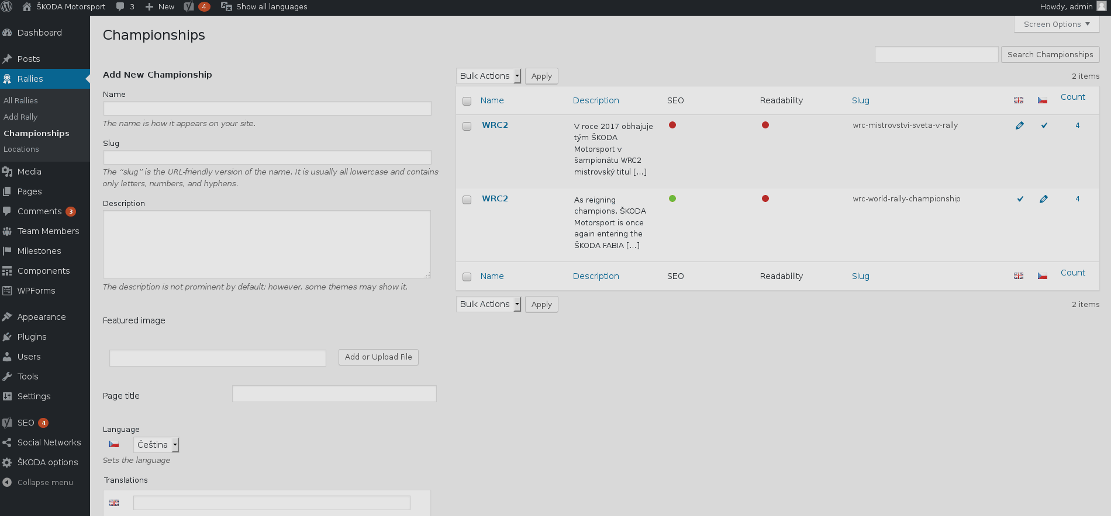Click the Media icon in sidebar
The width and height of the screenshot is (1111, 516).
click(7, 172)
